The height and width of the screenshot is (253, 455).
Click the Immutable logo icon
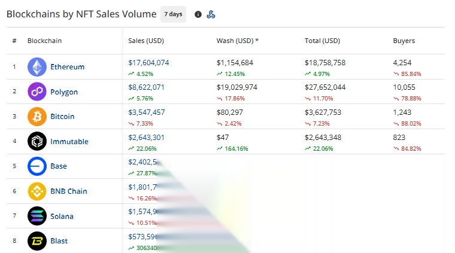[37, 141]
